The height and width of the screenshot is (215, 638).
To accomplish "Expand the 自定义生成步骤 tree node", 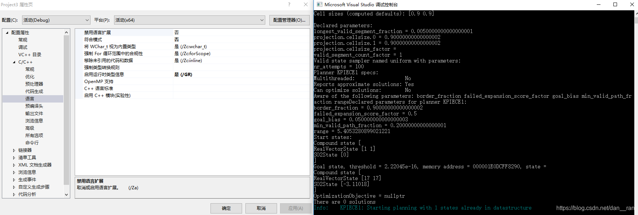I will [x=14, y=187].
